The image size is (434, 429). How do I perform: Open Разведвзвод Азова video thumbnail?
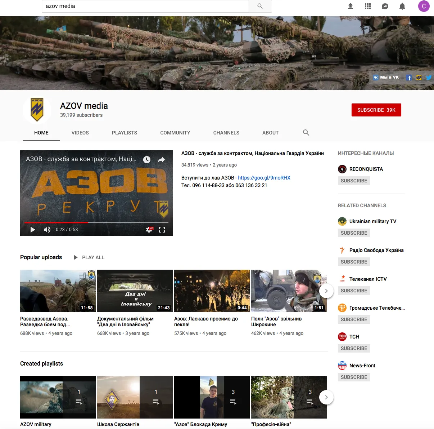(58, 291)
